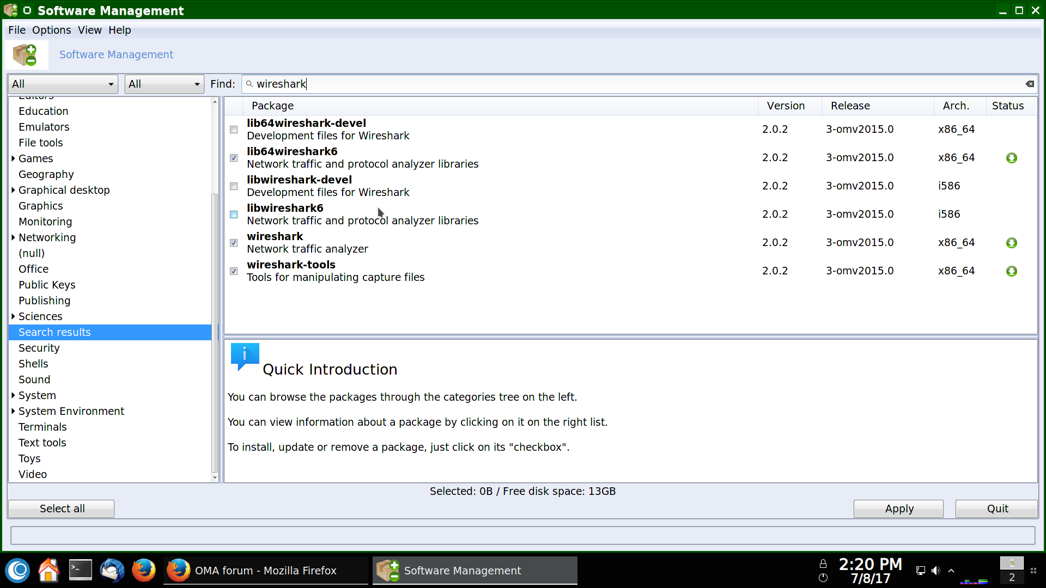The image size is (1046, 588).
Task: Sort by the Release column header
Action: (878, 106)
